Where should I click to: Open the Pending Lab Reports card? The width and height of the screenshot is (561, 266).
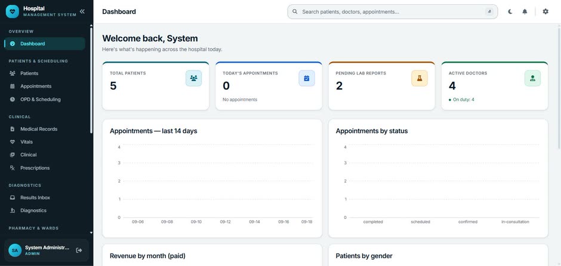point(382,86)
